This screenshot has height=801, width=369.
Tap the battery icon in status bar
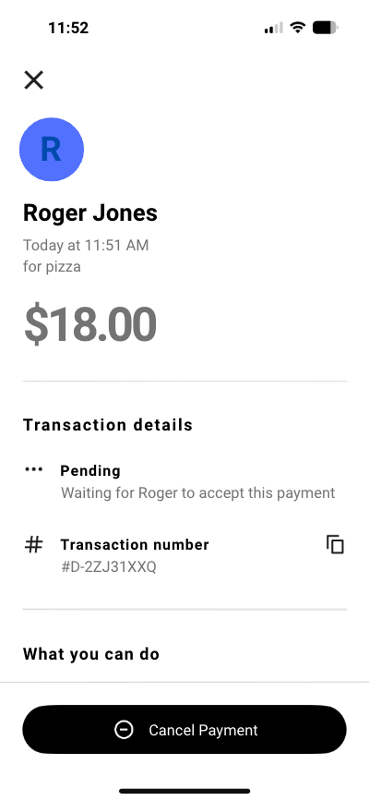click(x=326, y=28)
